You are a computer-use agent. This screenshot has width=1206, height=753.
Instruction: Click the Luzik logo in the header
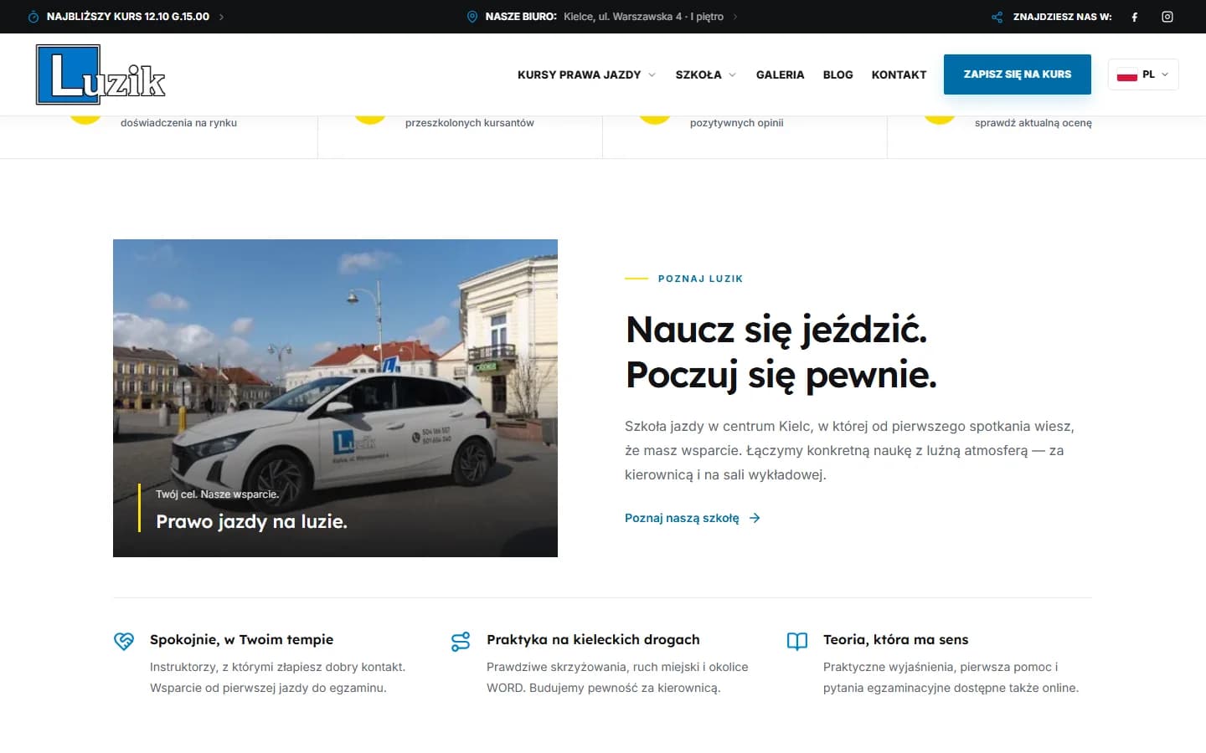[100, 74]
